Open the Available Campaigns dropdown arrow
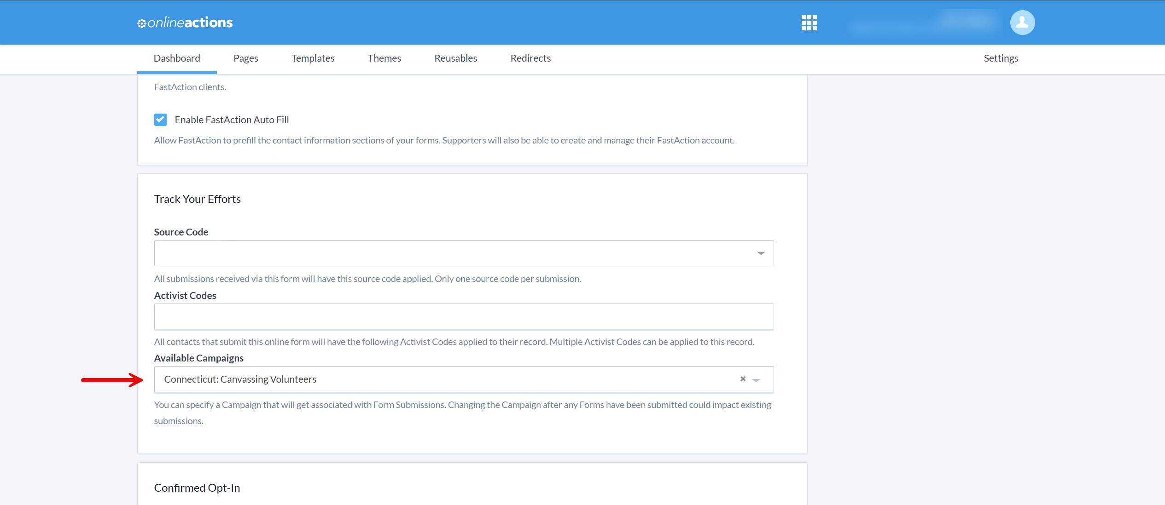1165x505 pixels. tap(756, 380)
